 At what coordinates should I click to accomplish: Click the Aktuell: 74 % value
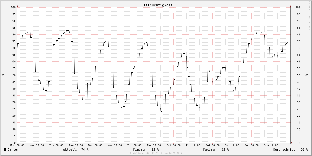coord(76,149)
